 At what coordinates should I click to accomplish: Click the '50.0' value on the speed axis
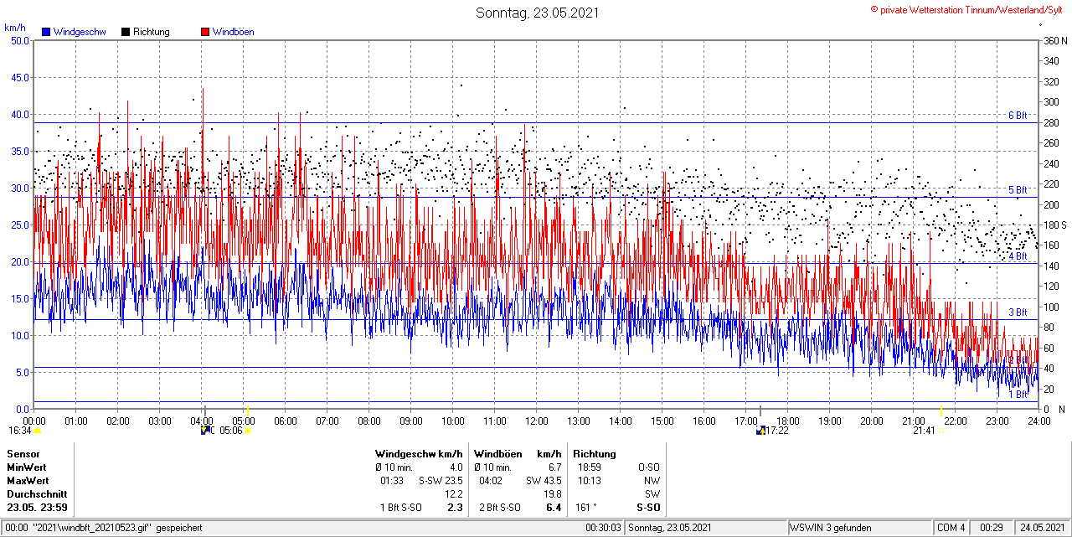pyautogui.click(x=19, y=40)
